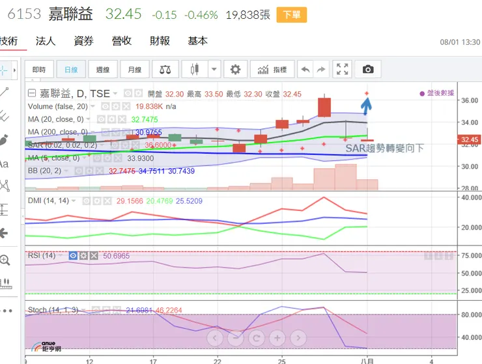
Task: Click the 盤後數據 status indicator
Action: [437, 93]
